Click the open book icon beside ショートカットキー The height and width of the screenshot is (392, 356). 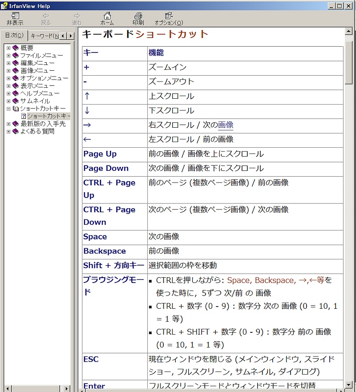(16, 109)
